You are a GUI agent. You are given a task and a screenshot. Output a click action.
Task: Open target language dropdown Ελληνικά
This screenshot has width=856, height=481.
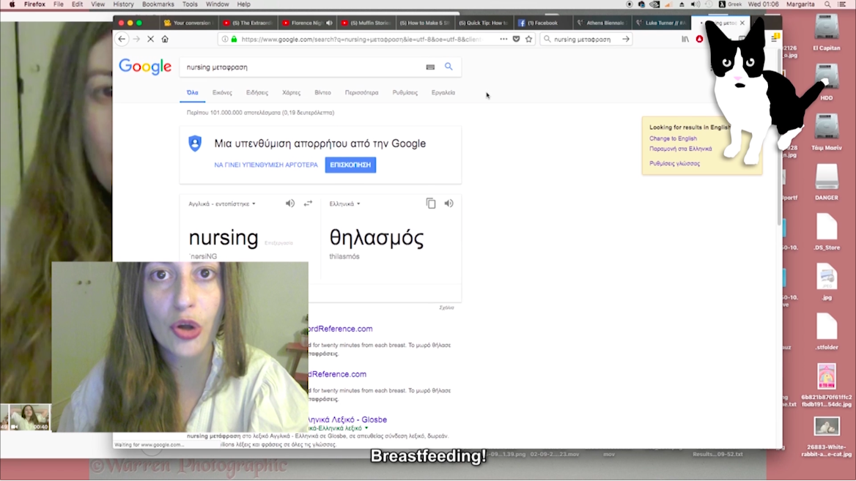coord(344,204)
